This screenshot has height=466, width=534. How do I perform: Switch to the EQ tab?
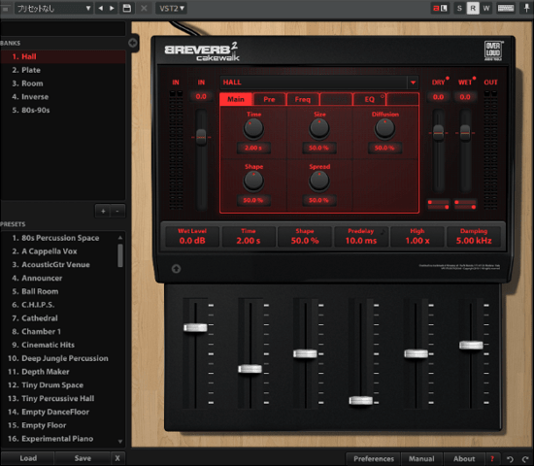[370, 99]
